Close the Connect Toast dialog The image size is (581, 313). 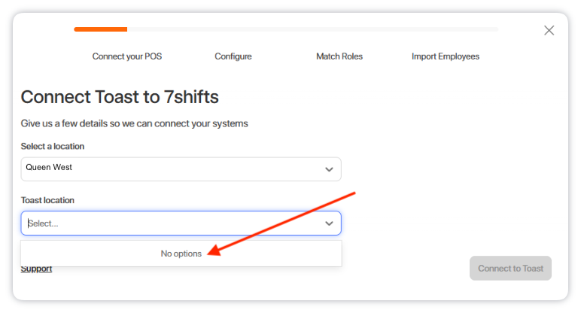(x=549, y=30)
